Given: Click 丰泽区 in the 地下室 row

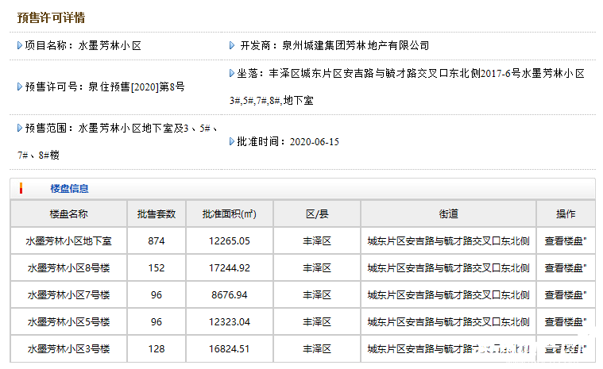Looking at the screenshot, I should 317,241.
